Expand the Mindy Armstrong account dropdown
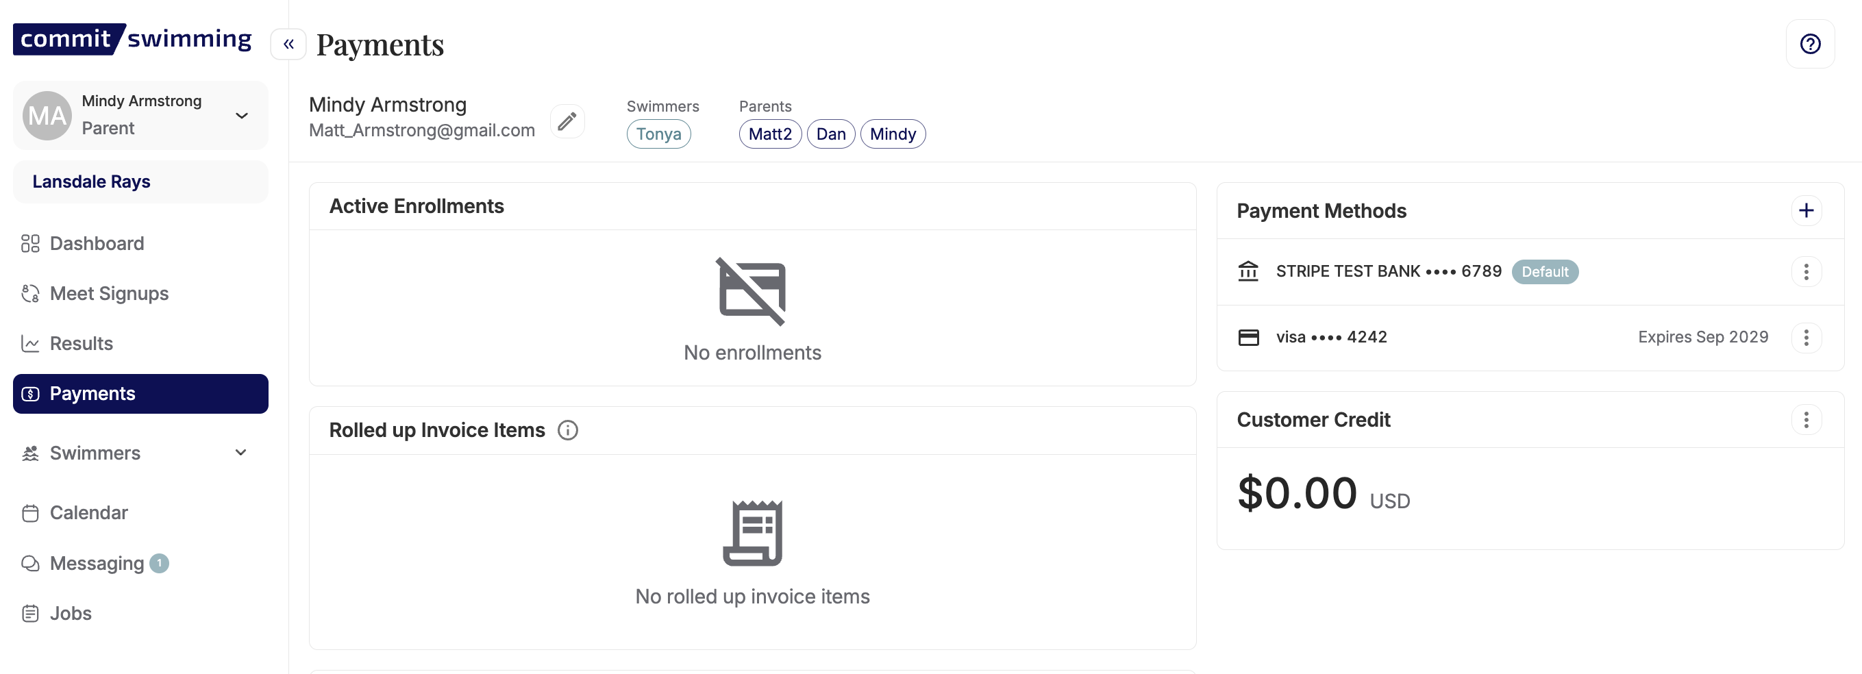1862x674 pixels. pos(242,116)
